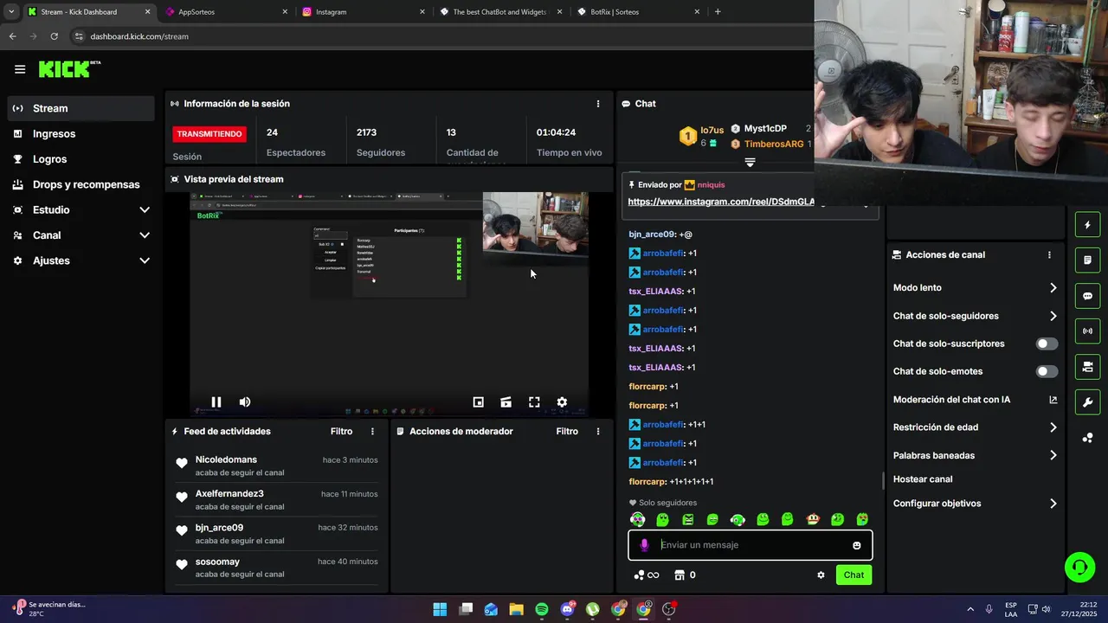Open channel actions options menu
The height and width of the screenshot is (623, 1108).
point(1049,255)
